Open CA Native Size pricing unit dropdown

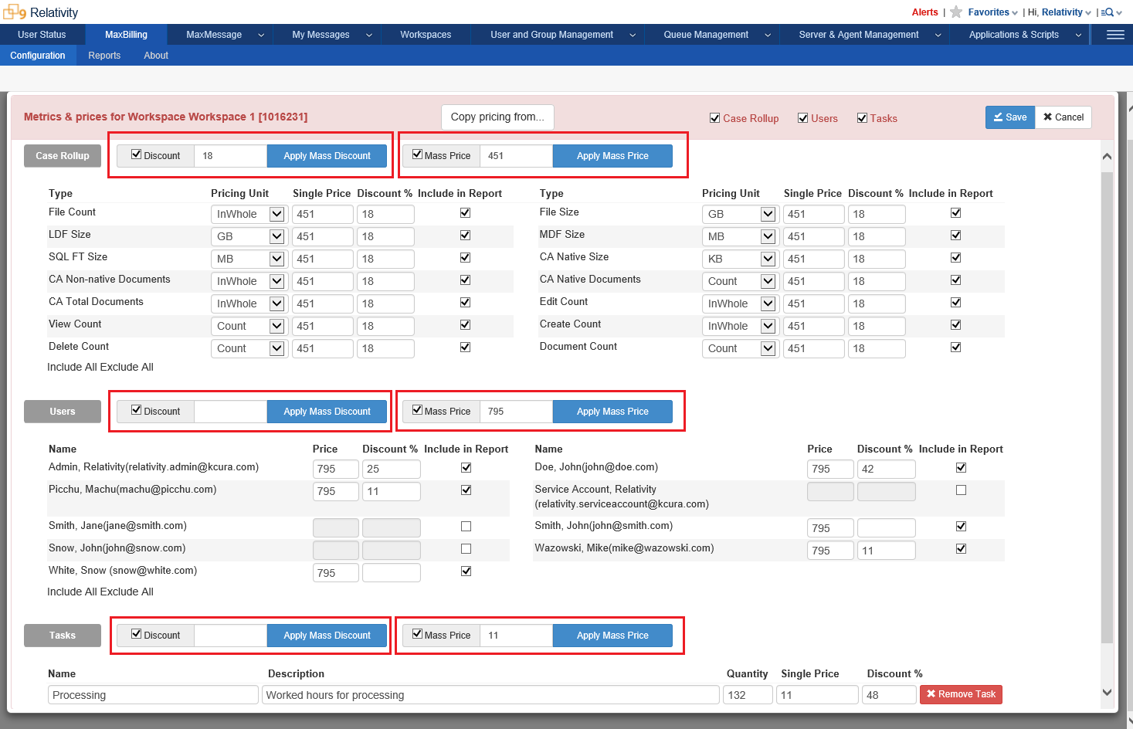[x=739, y=259]
